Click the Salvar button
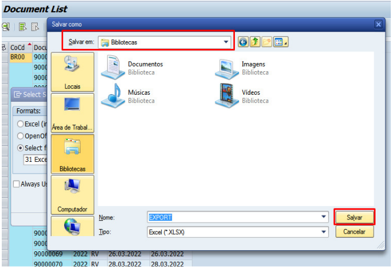This screenshot has width=392, height=269. point(354,217)
